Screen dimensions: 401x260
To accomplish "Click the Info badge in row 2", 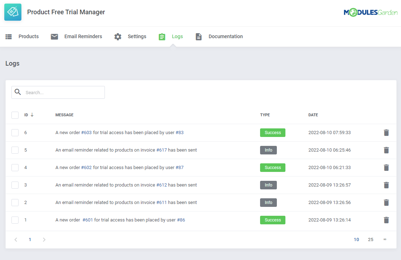I will point(268,203).
